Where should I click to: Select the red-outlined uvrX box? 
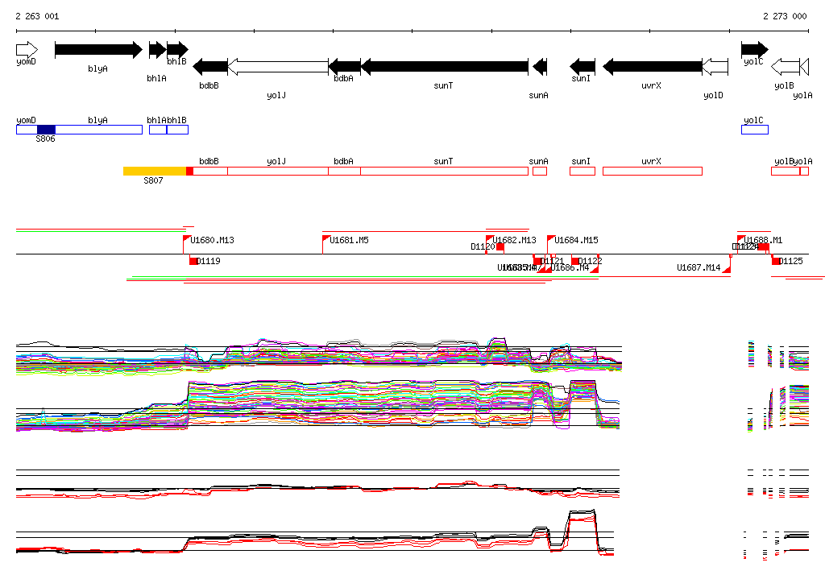[x=652, y=171]
